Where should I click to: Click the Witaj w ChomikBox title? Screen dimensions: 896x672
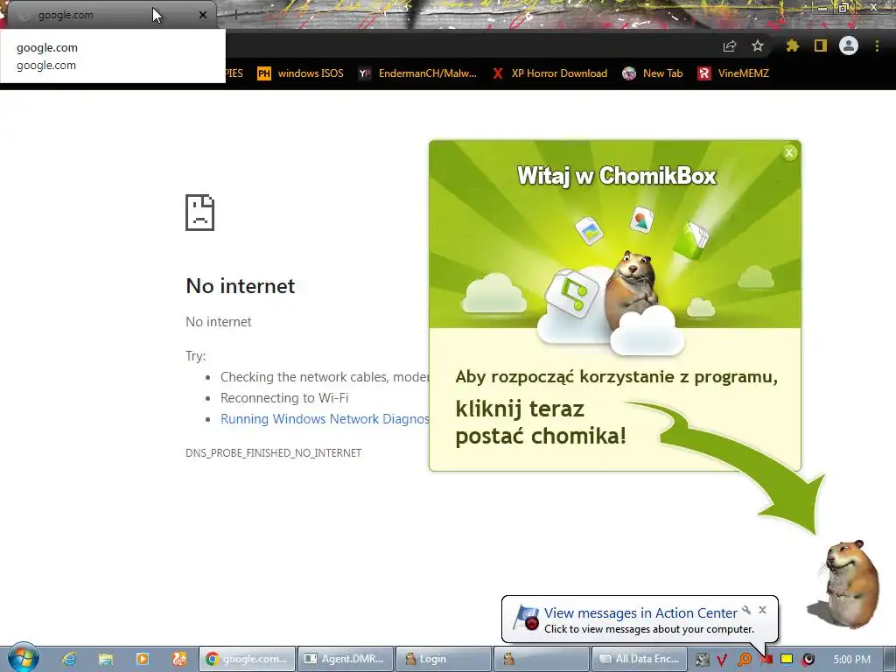[x=616, y=175]
